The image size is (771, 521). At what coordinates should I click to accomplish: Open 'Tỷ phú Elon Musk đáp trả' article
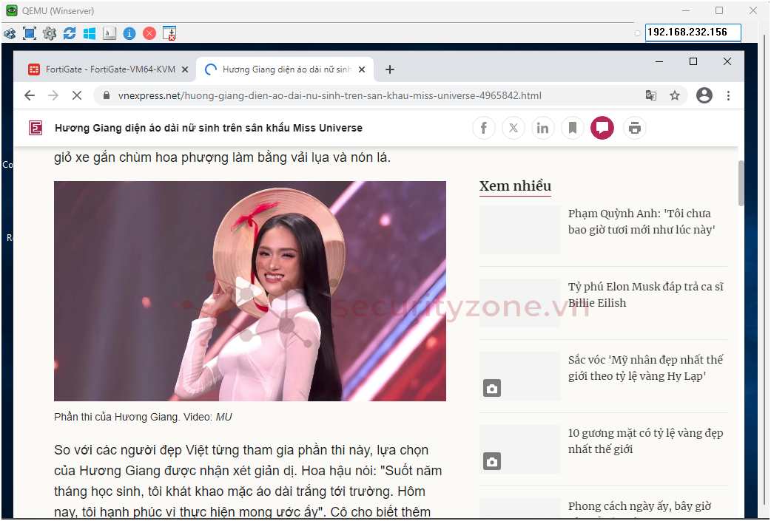click(645, 295)
